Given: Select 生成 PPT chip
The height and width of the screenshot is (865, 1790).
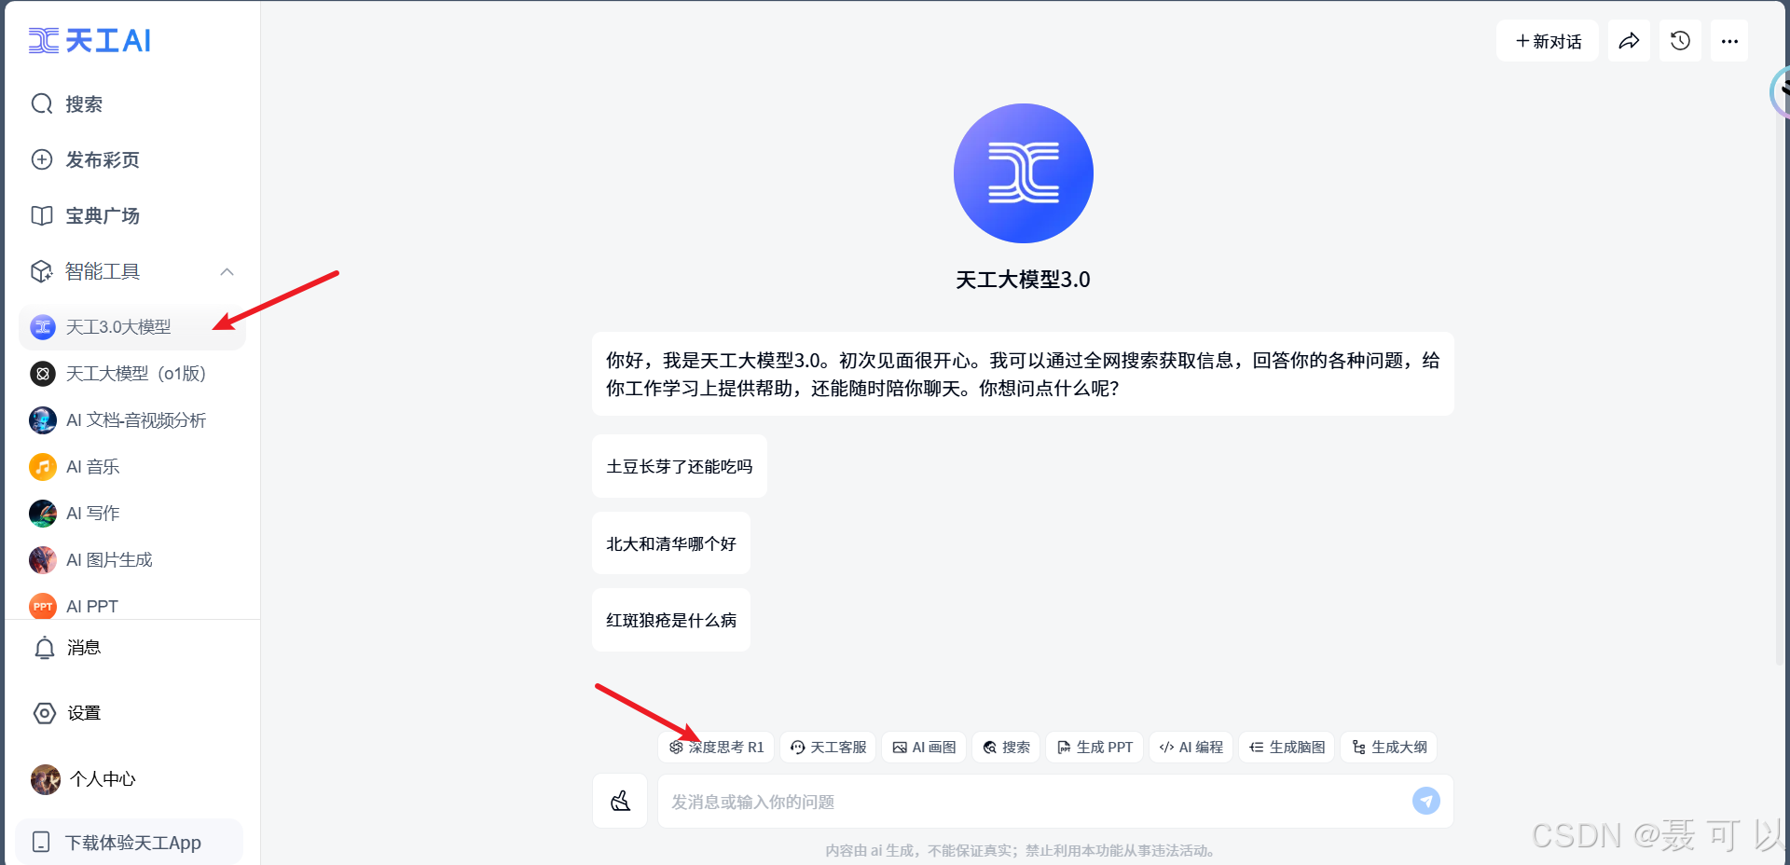Looking at the screenshot, I should [1095, 748].
